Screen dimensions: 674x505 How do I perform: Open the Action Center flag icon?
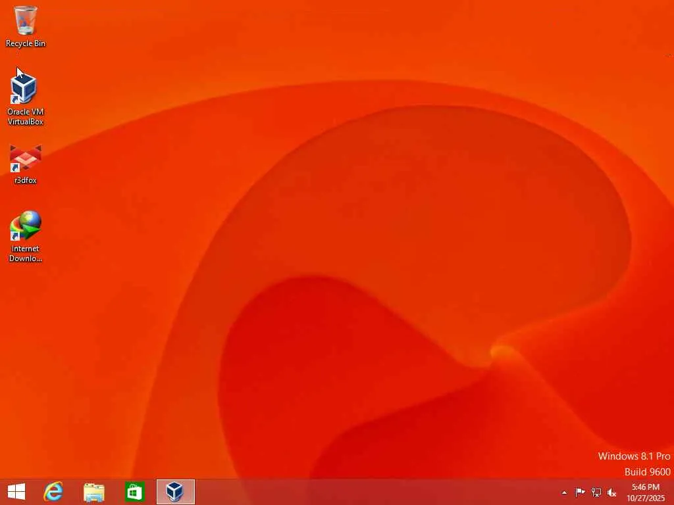click(x=580, y=492)
